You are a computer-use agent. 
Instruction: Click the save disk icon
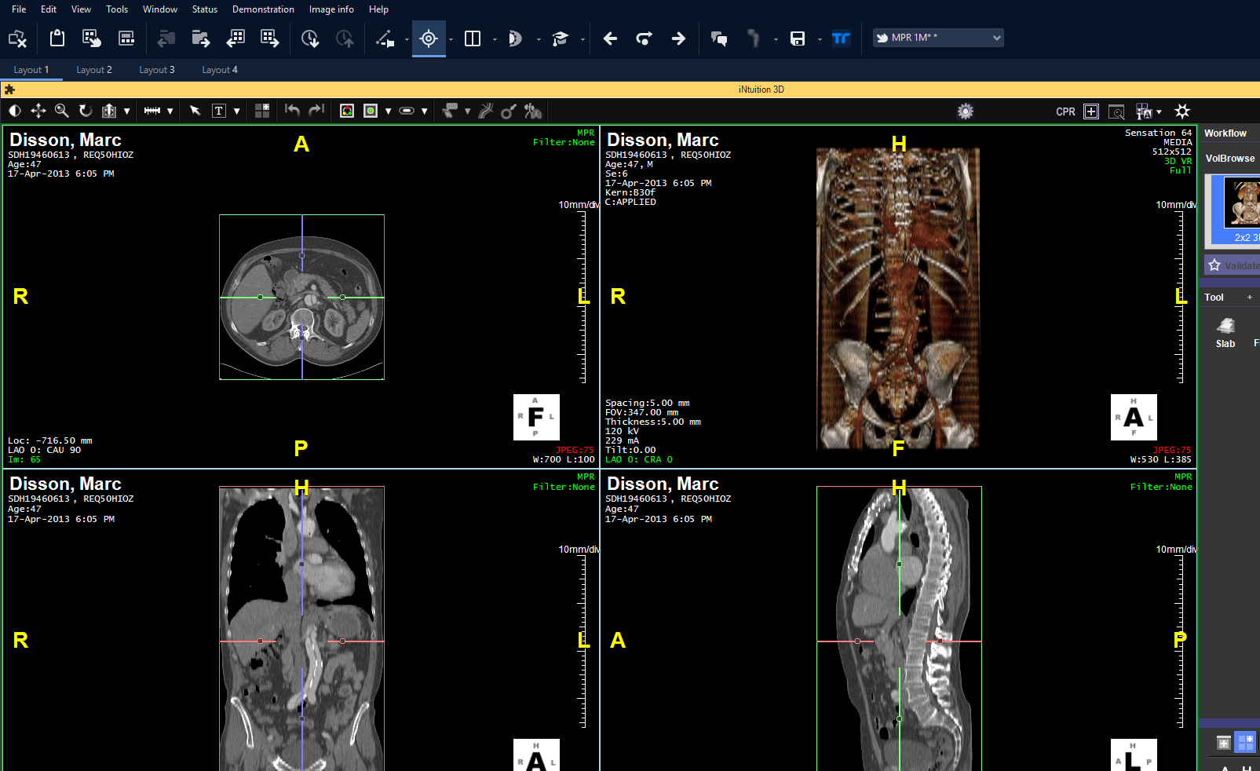798,38
